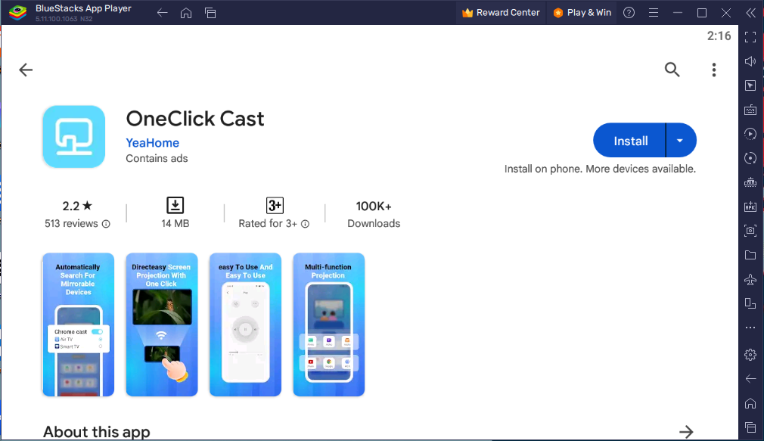Open Play & Win
The width and height of the screenshot is (764, 441).
click(x=582, y=13)
